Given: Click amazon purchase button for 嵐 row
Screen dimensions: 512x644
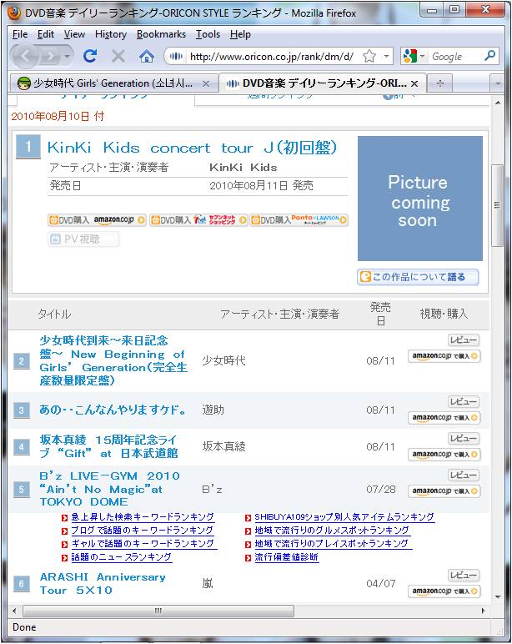Looking at the screenshot, I should coord(444,591).
